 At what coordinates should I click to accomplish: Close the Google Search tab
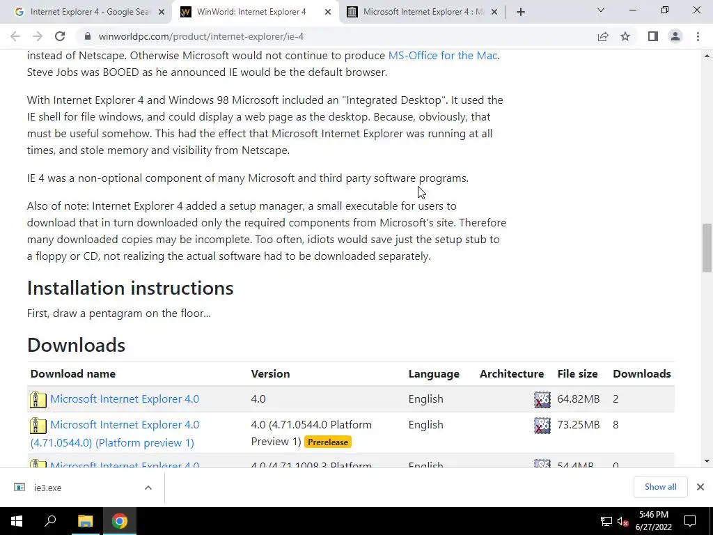(x=162, y=12)
